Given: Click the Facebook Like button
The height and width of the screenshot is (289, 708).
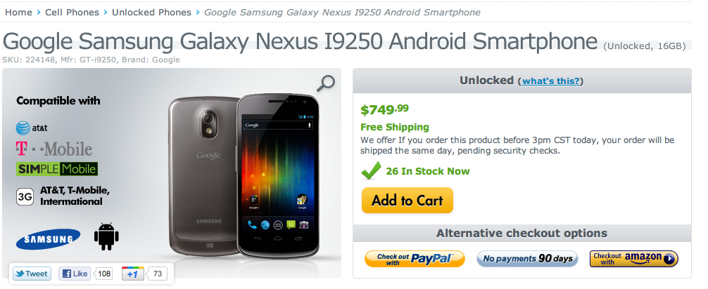Looking at the screenshot, I should click(75, 274).
